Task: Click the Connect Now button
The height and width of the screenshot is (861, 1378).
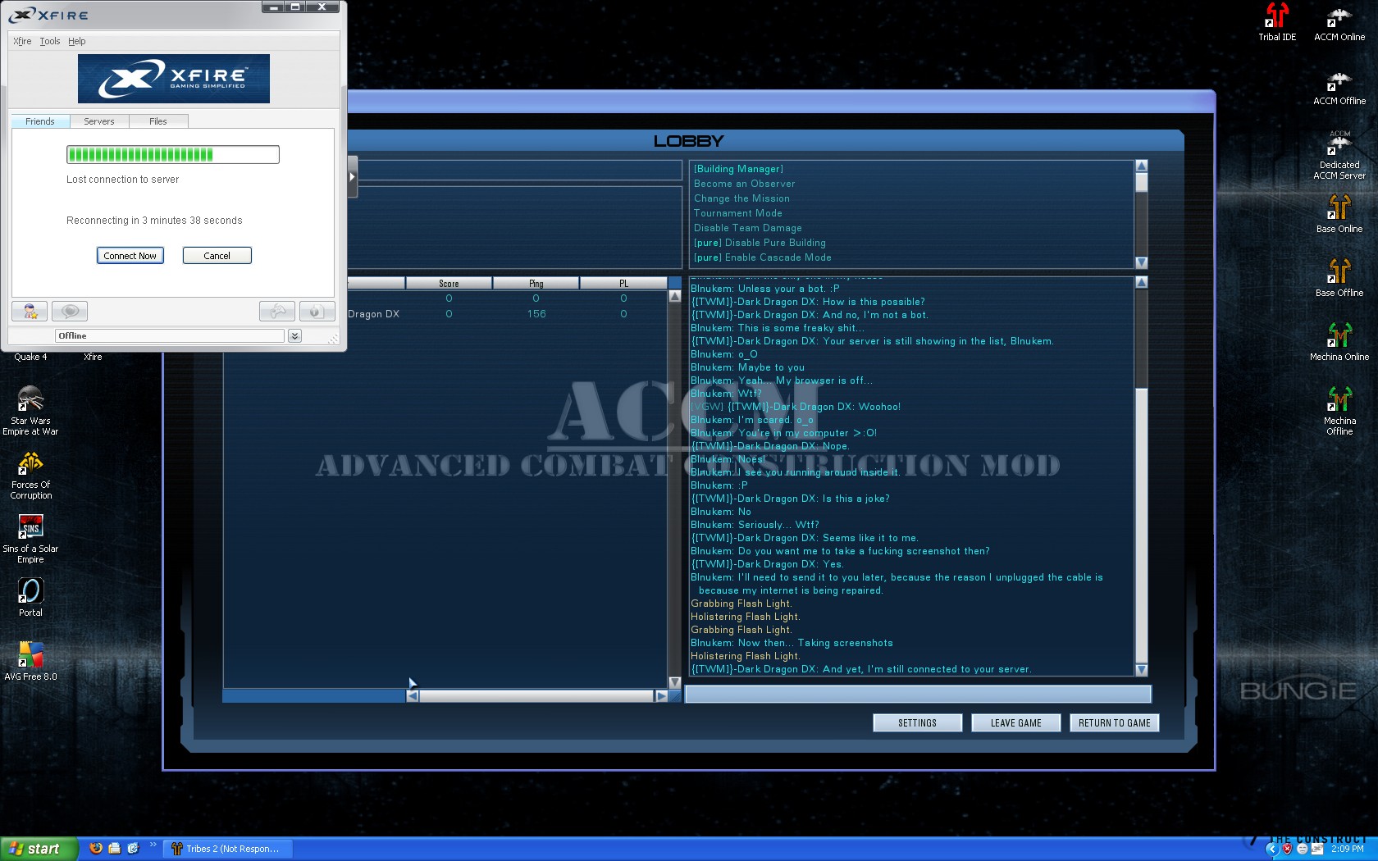Action: (130, 256)
